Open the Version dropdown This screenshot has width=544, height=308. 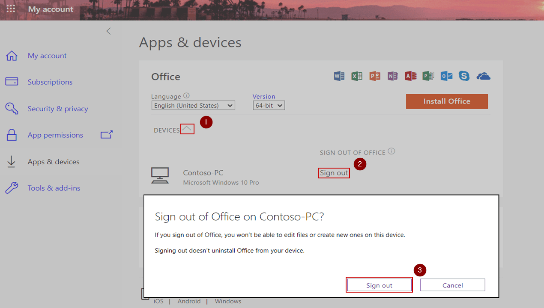tap(269, 105)
